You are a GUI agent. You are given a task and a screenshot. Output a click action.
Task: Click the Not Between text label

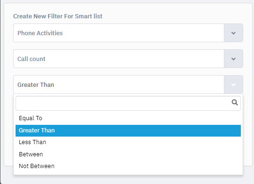pyautogui.click(x=37, y=166)
